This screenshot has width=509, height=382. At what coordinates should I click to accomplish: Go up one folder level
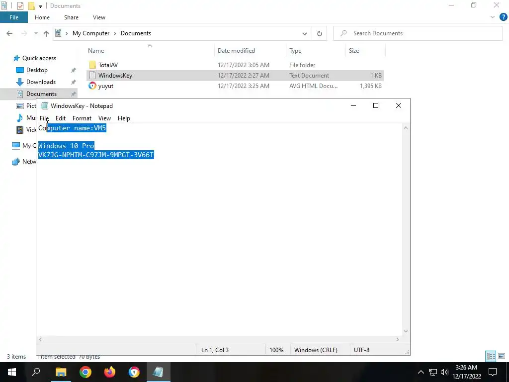click(x=46, y=33)
